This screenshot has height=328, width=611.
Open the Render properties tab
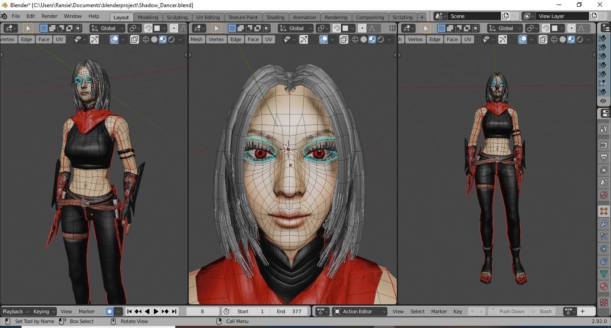point(604,145)
